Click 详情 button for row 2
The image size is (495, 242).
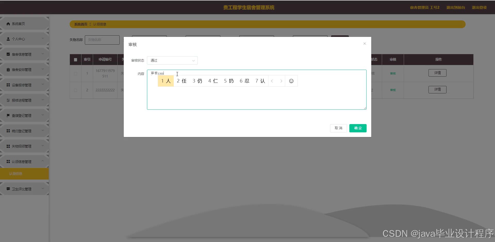click(x=438, y=90)
